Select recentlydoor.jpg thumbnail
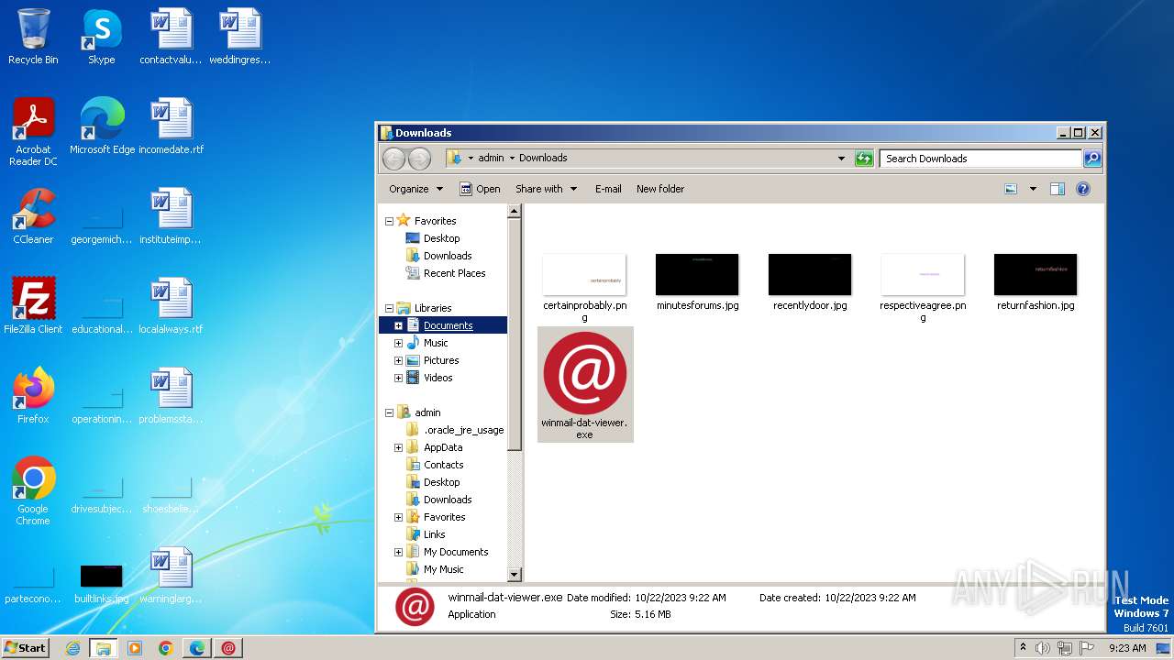1174x660 pixels. coord(810,282)
